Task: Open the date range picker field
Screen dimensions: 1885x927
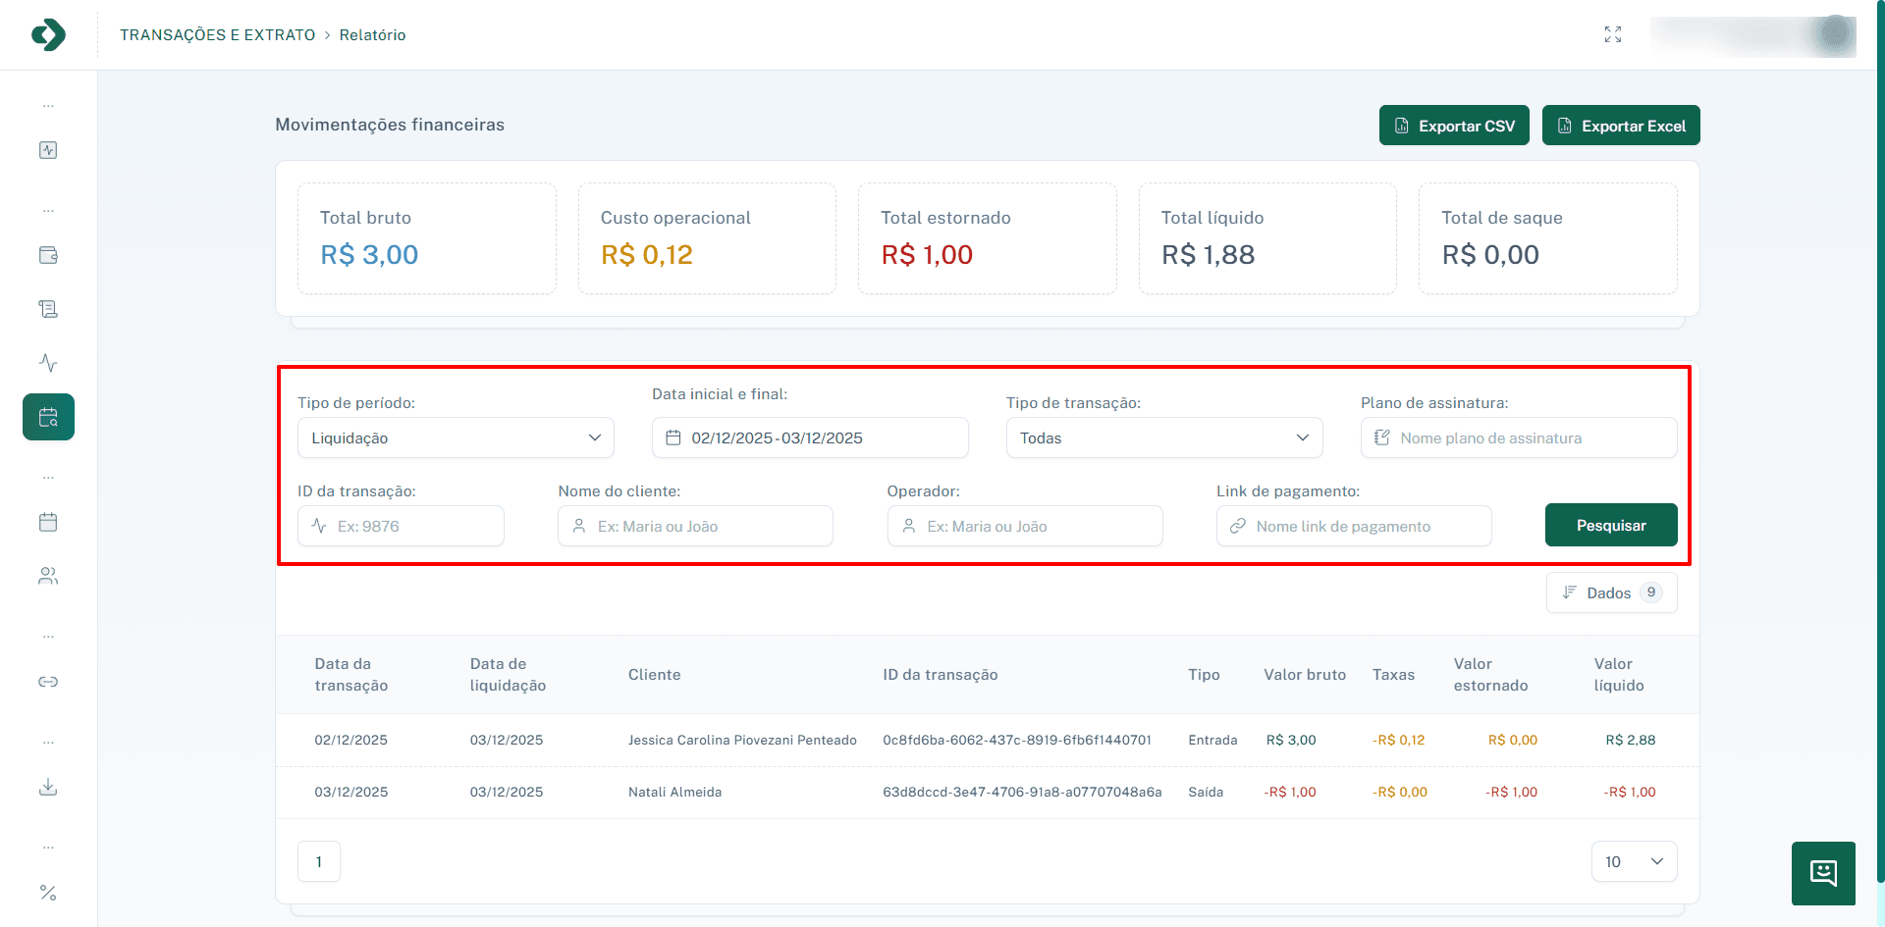Action: click(x=810, y=438)
